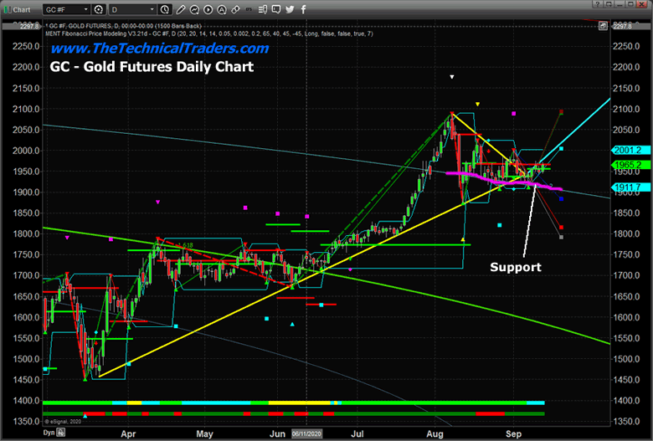Click 1700.0 on the right price axis

(x=626, y=275)
